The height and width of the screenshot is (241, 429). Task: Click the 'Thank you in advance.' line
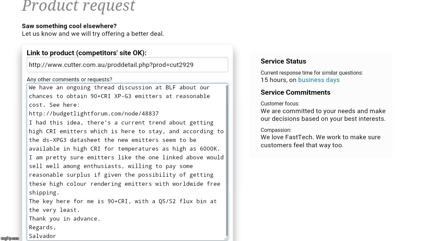pos(65,219)
